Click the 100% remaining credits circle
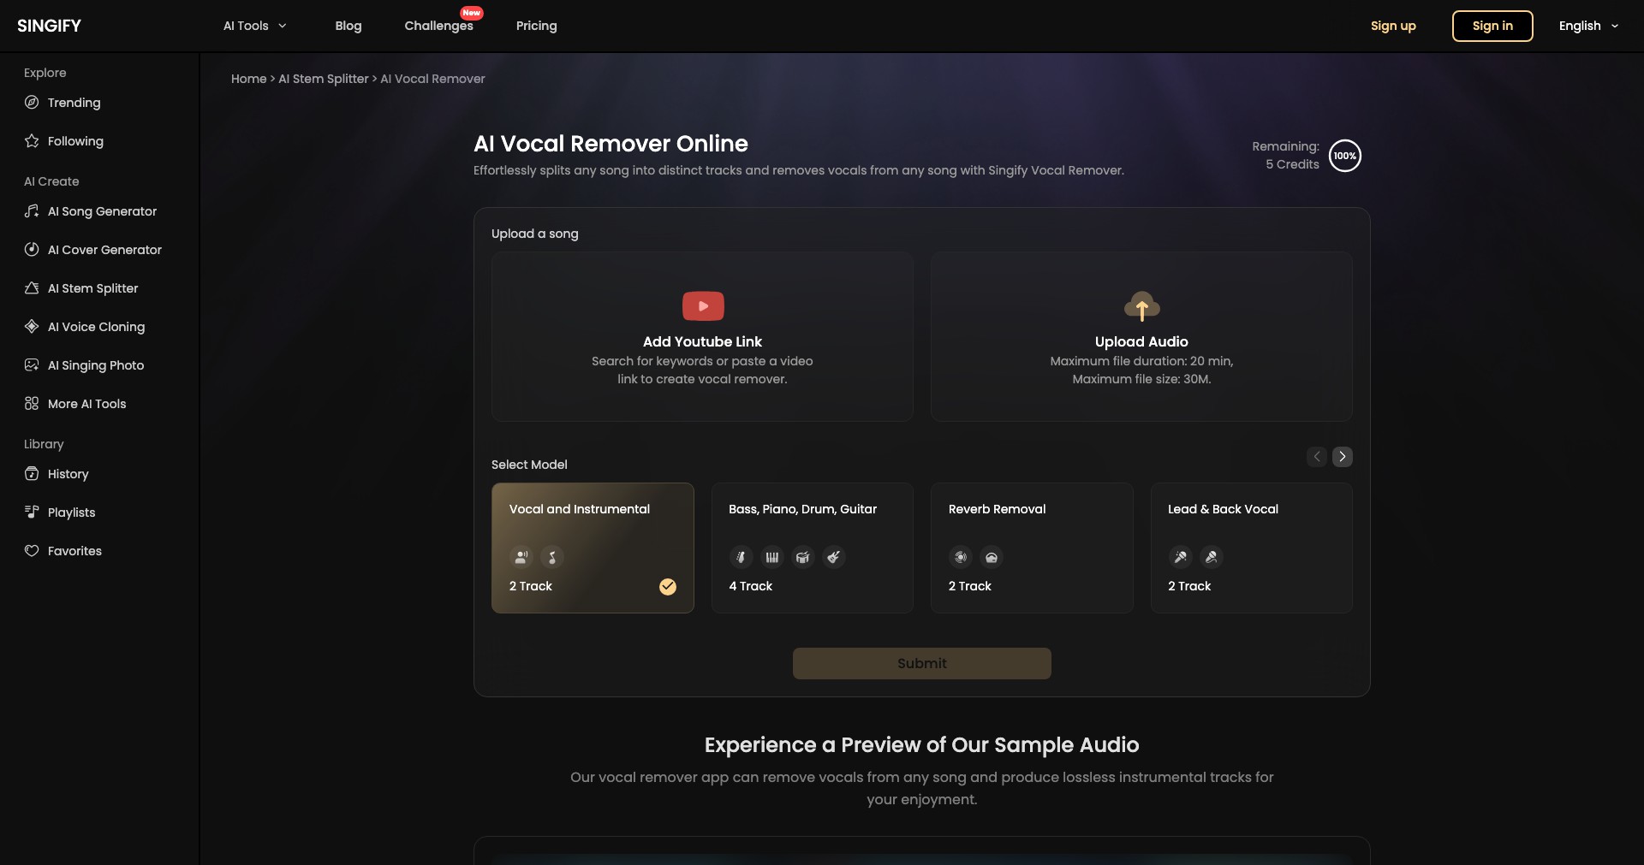The width and height of the screenshot is (1644, 865). tap(1344, 156)
